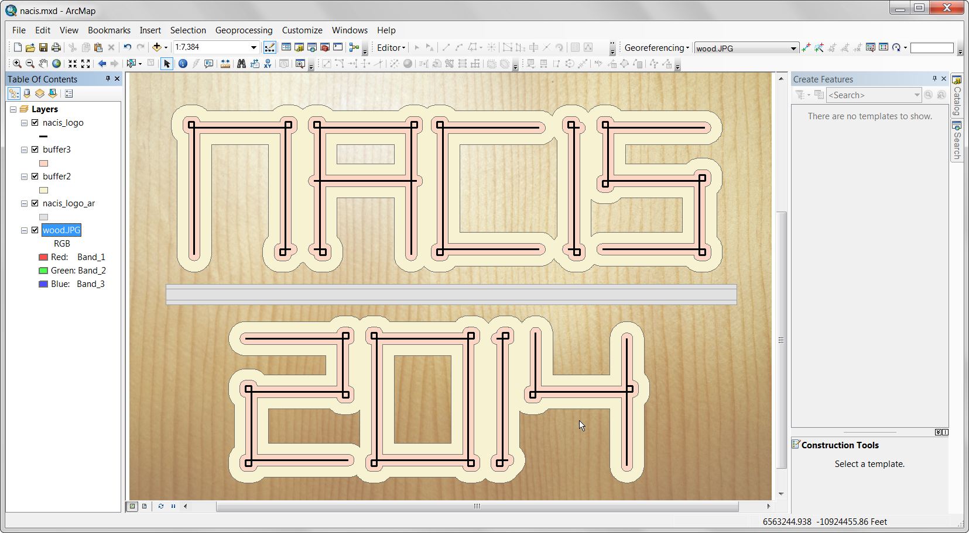The width and height of the screenshot is (969, 533).
Task: Click Refresh map view button
Action: point(161,506)
